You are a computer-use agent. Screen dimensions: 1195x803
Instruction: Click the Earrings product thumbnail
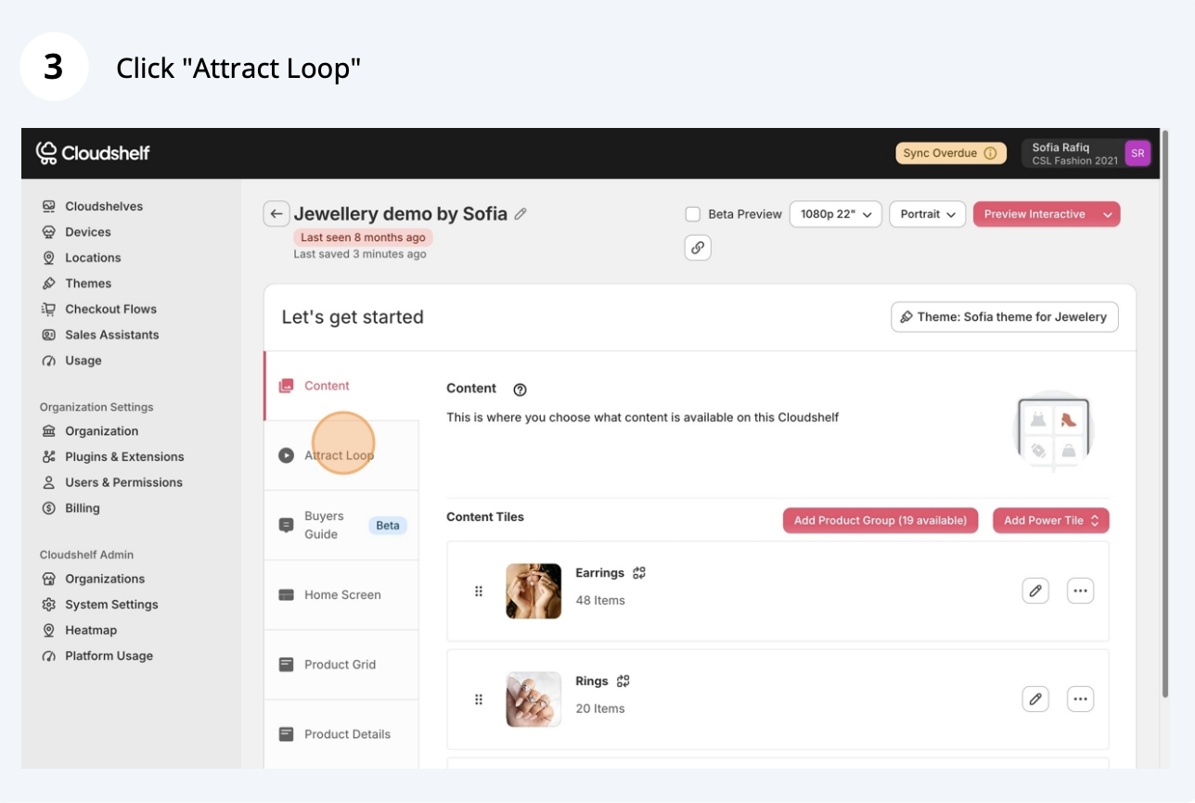click(533, 591)
